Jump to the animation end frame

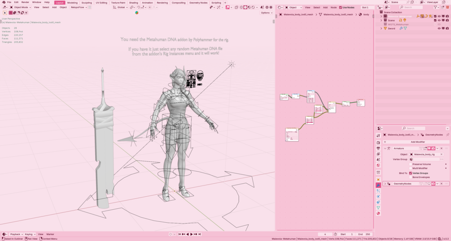click(200, 234)
